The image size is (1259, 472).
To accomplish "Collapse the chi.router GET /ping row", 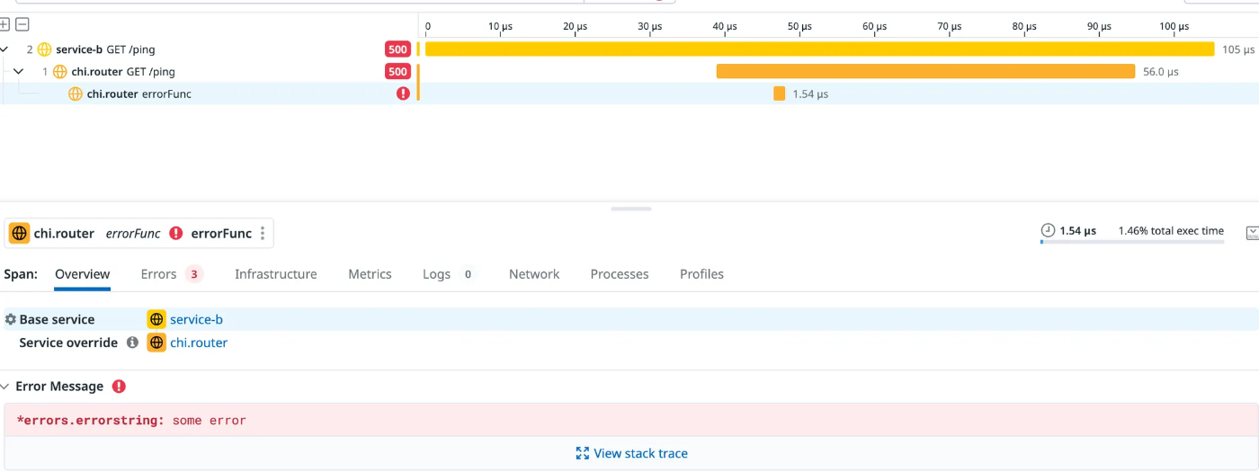I will pyautogui.click(x=18, y=71).
